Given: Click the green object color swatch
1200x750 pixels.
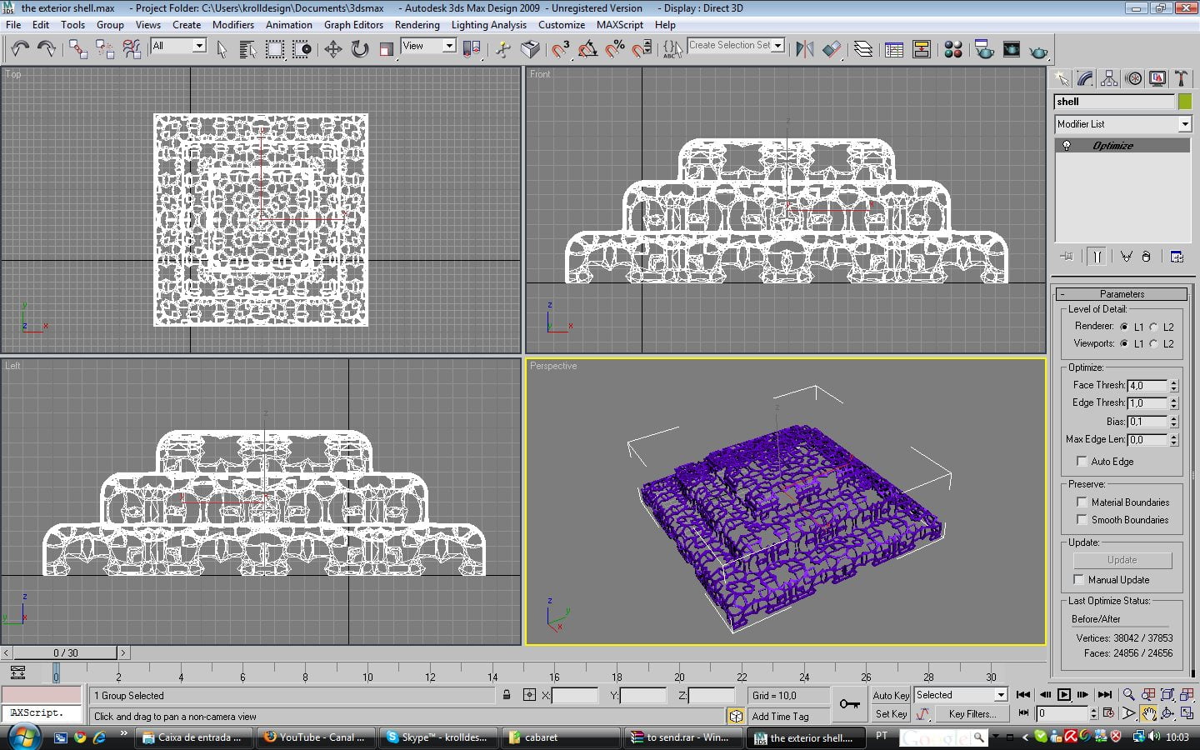Looking at the screenshot, I should (x=1185, y=102).
